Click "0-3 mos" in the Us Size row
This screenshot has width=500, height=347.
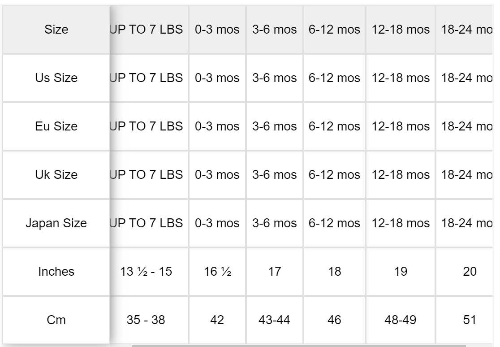(217, 78)
